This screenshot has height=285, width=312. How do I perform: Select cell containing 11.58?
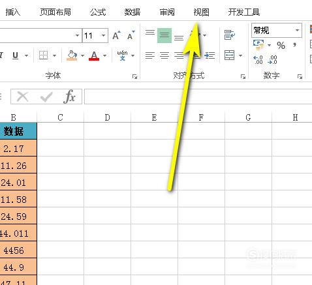pos(18,199)
